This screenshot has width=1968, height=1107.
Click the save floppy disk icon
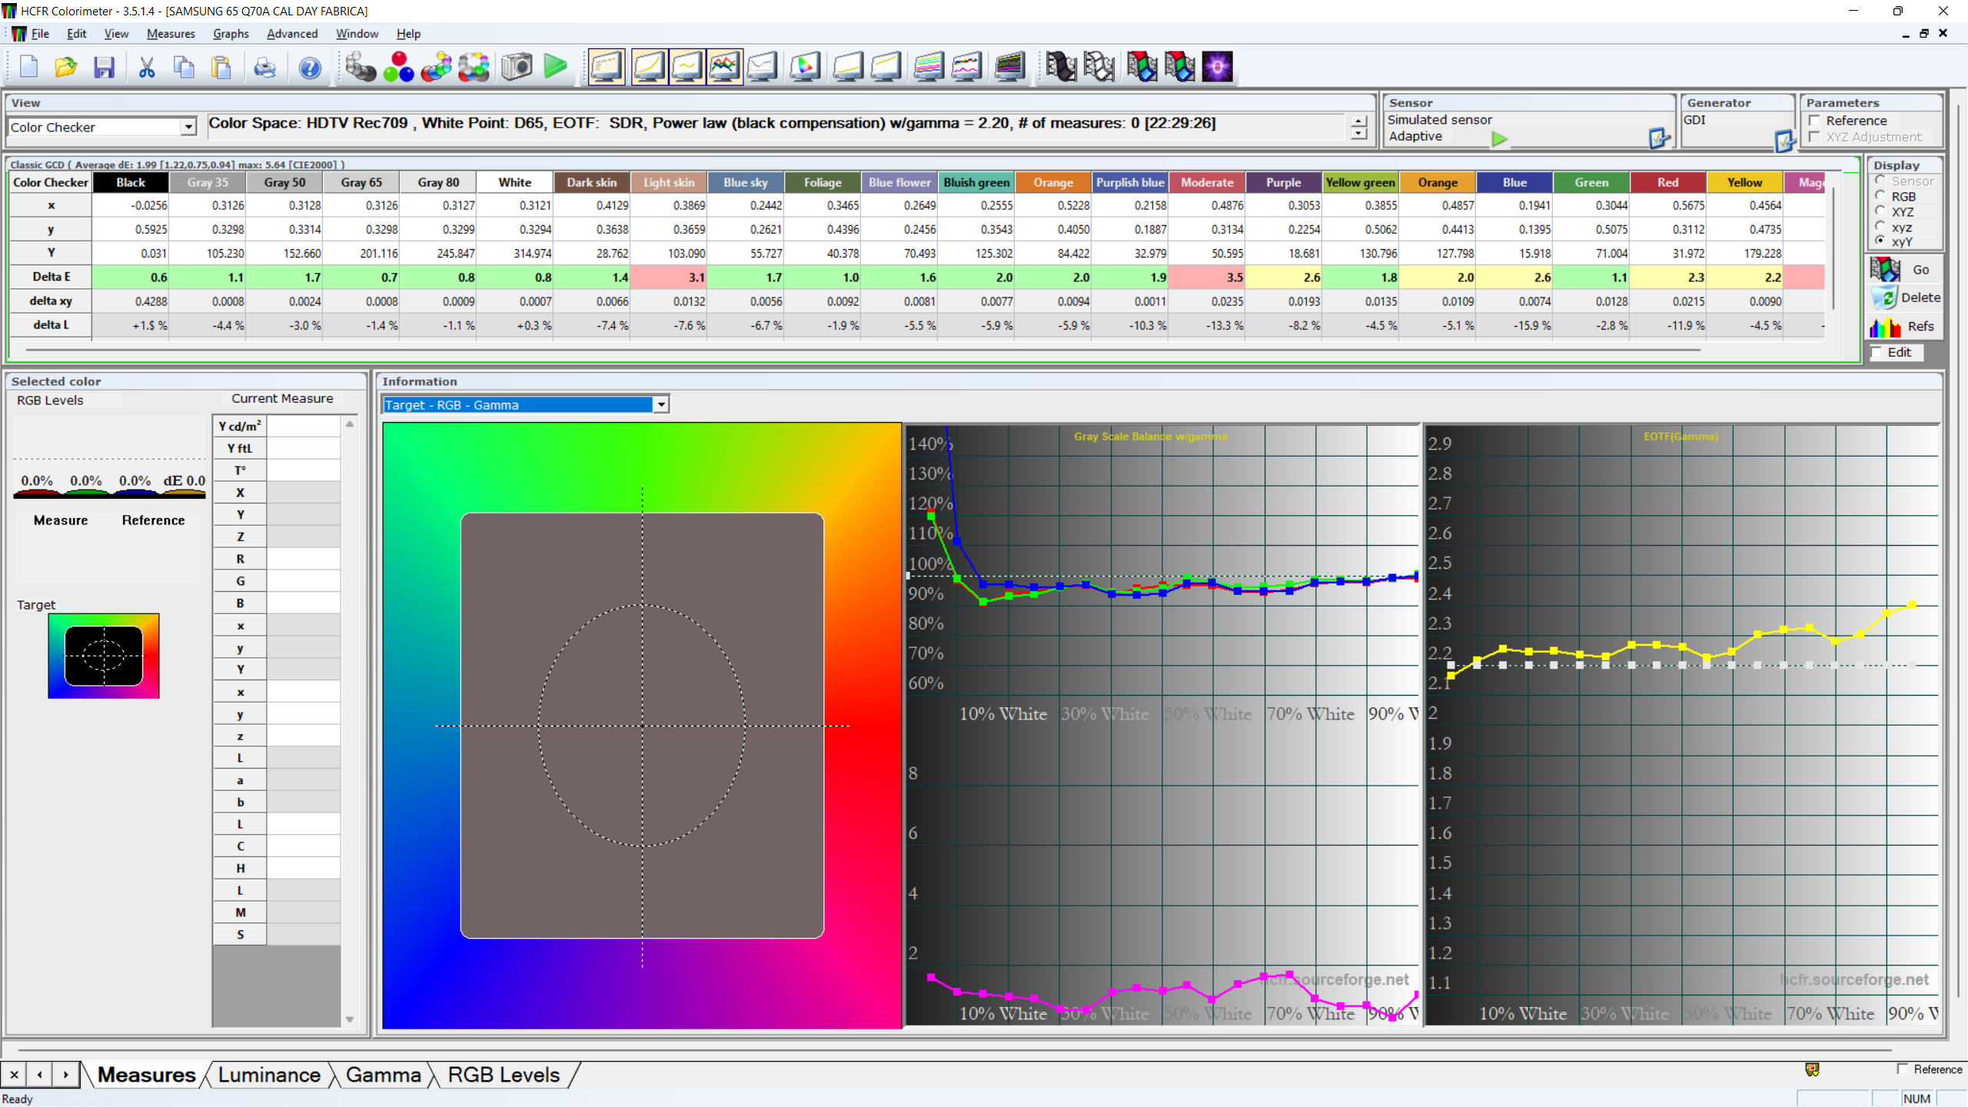point(104,67)
